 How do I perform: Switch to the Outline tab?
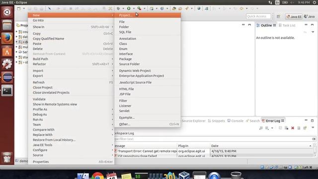266,25
